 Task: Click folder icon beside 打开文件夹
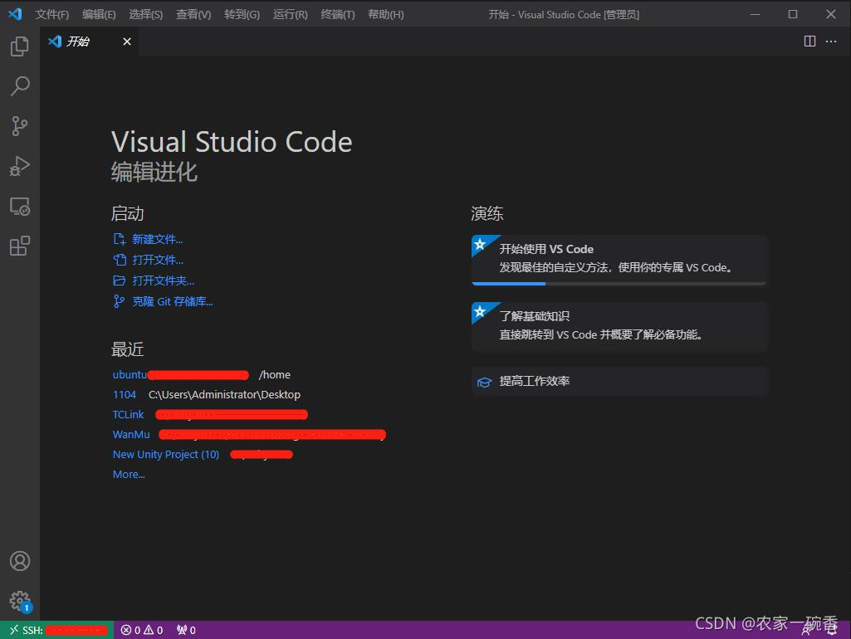click(x=120, y=280)
